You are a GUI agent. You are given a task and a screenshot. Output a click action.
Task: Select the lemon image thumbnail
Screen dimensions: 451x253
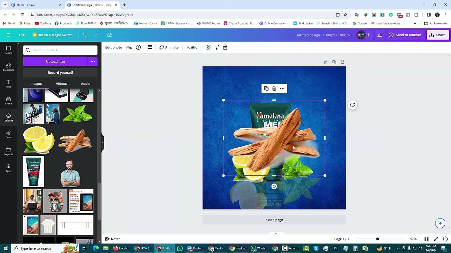click(39, 141)
